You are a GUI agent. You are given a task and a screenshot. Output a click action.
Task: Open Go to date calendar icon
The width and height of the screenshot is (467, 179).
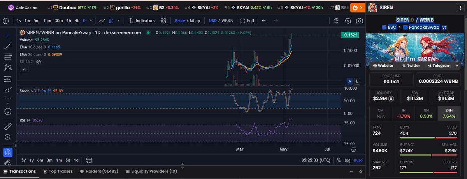(x=89, y=160)
